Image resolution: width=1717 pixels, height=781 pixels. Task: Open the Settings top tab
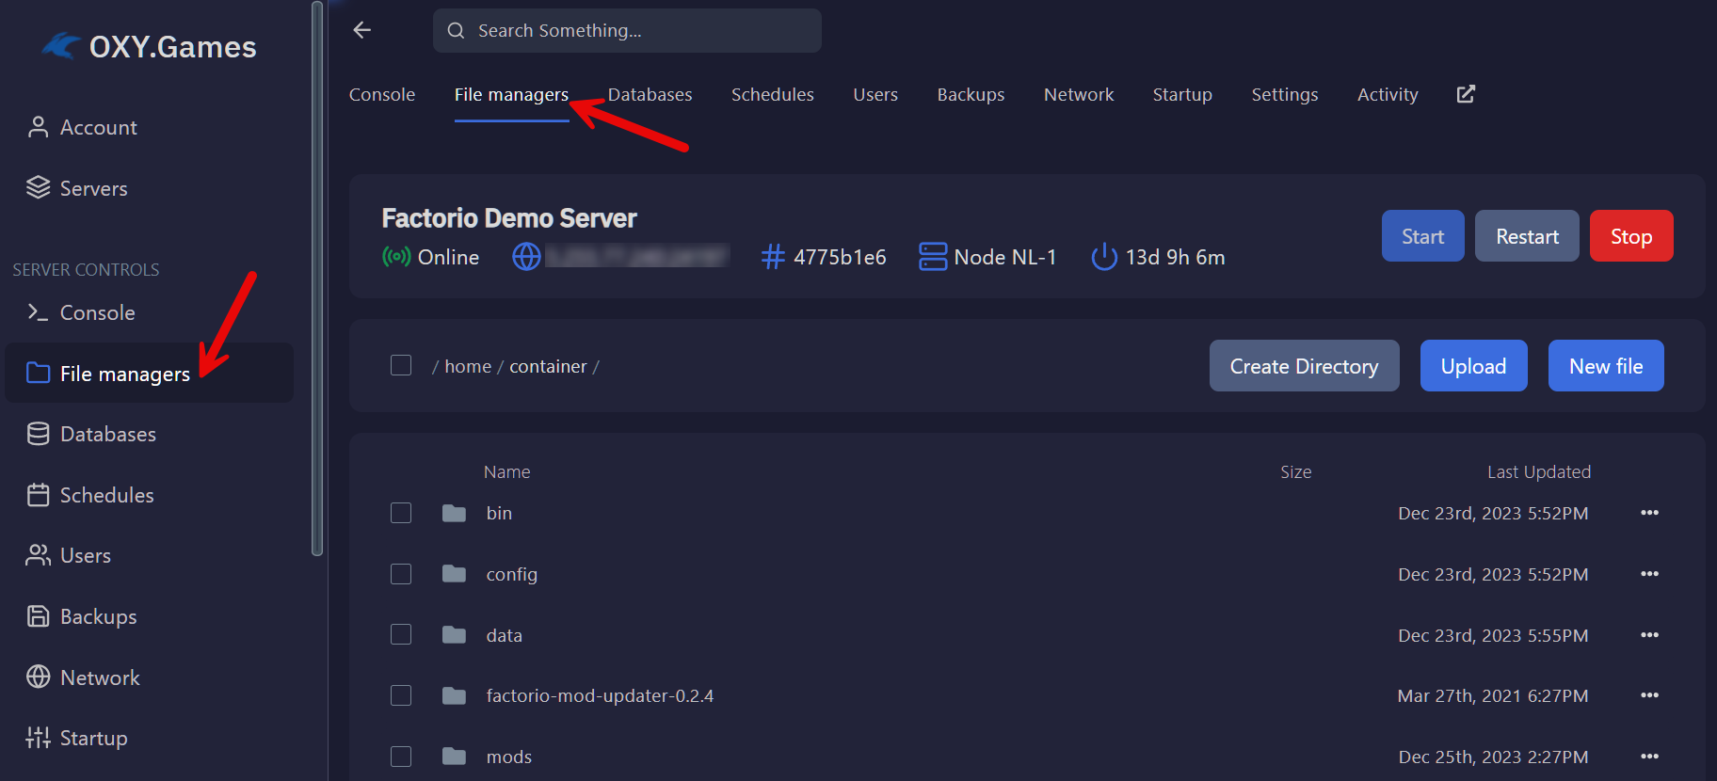[1285, 95]
